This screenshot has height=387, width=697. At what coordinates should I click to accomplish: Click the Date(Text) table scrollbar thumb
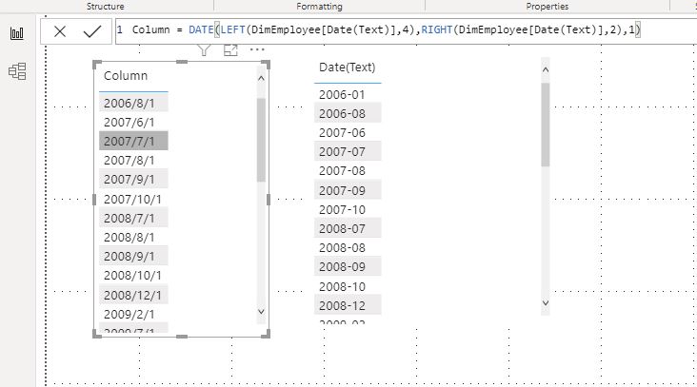(x=546, y=125)
